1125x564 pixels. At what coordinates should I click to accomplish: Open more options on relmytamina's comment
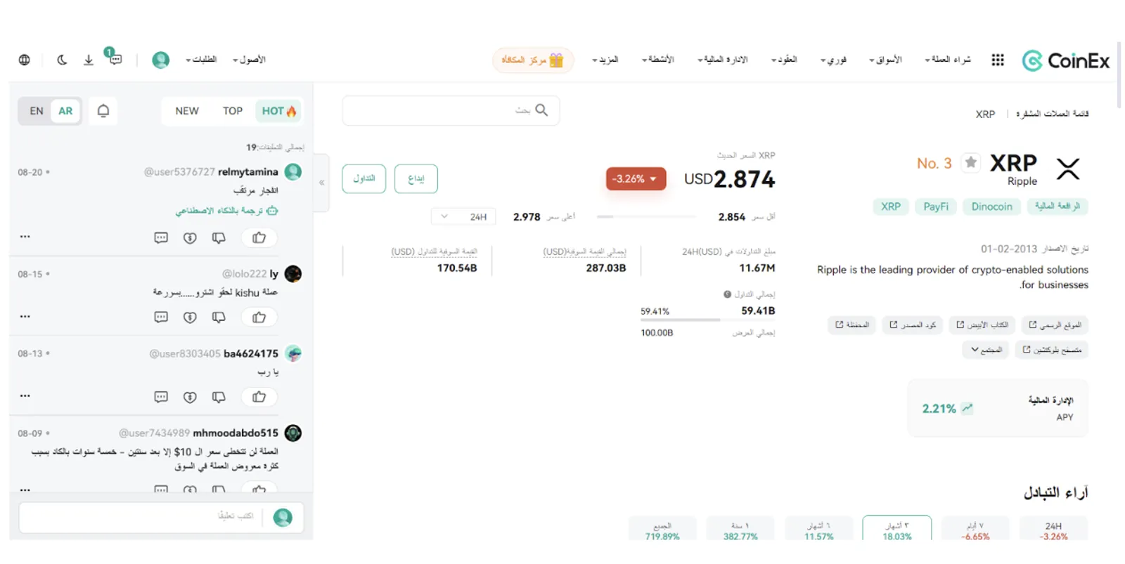click(x=25, y=237)
